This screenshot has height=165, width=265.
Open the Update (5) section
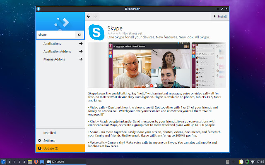point(60,148)
